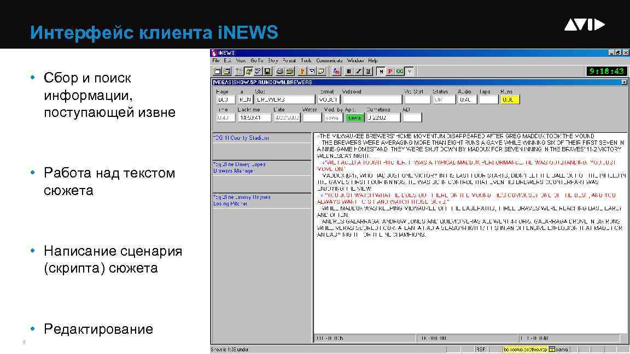Screen dimensions: 630x354
Task: Open the Format menu for story formatting
Action: (289, 60)
